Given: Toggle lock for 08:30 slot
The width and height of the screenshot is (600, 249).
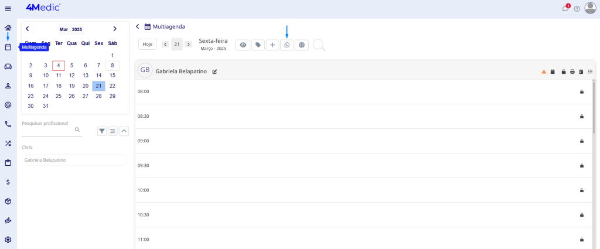Looking at the screenshot, I should click(x=582, y=116).
